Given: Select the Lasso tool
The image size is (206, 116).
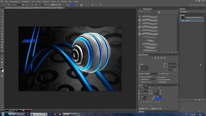Looking at the screenshot, I should click(x=2, y=17).
